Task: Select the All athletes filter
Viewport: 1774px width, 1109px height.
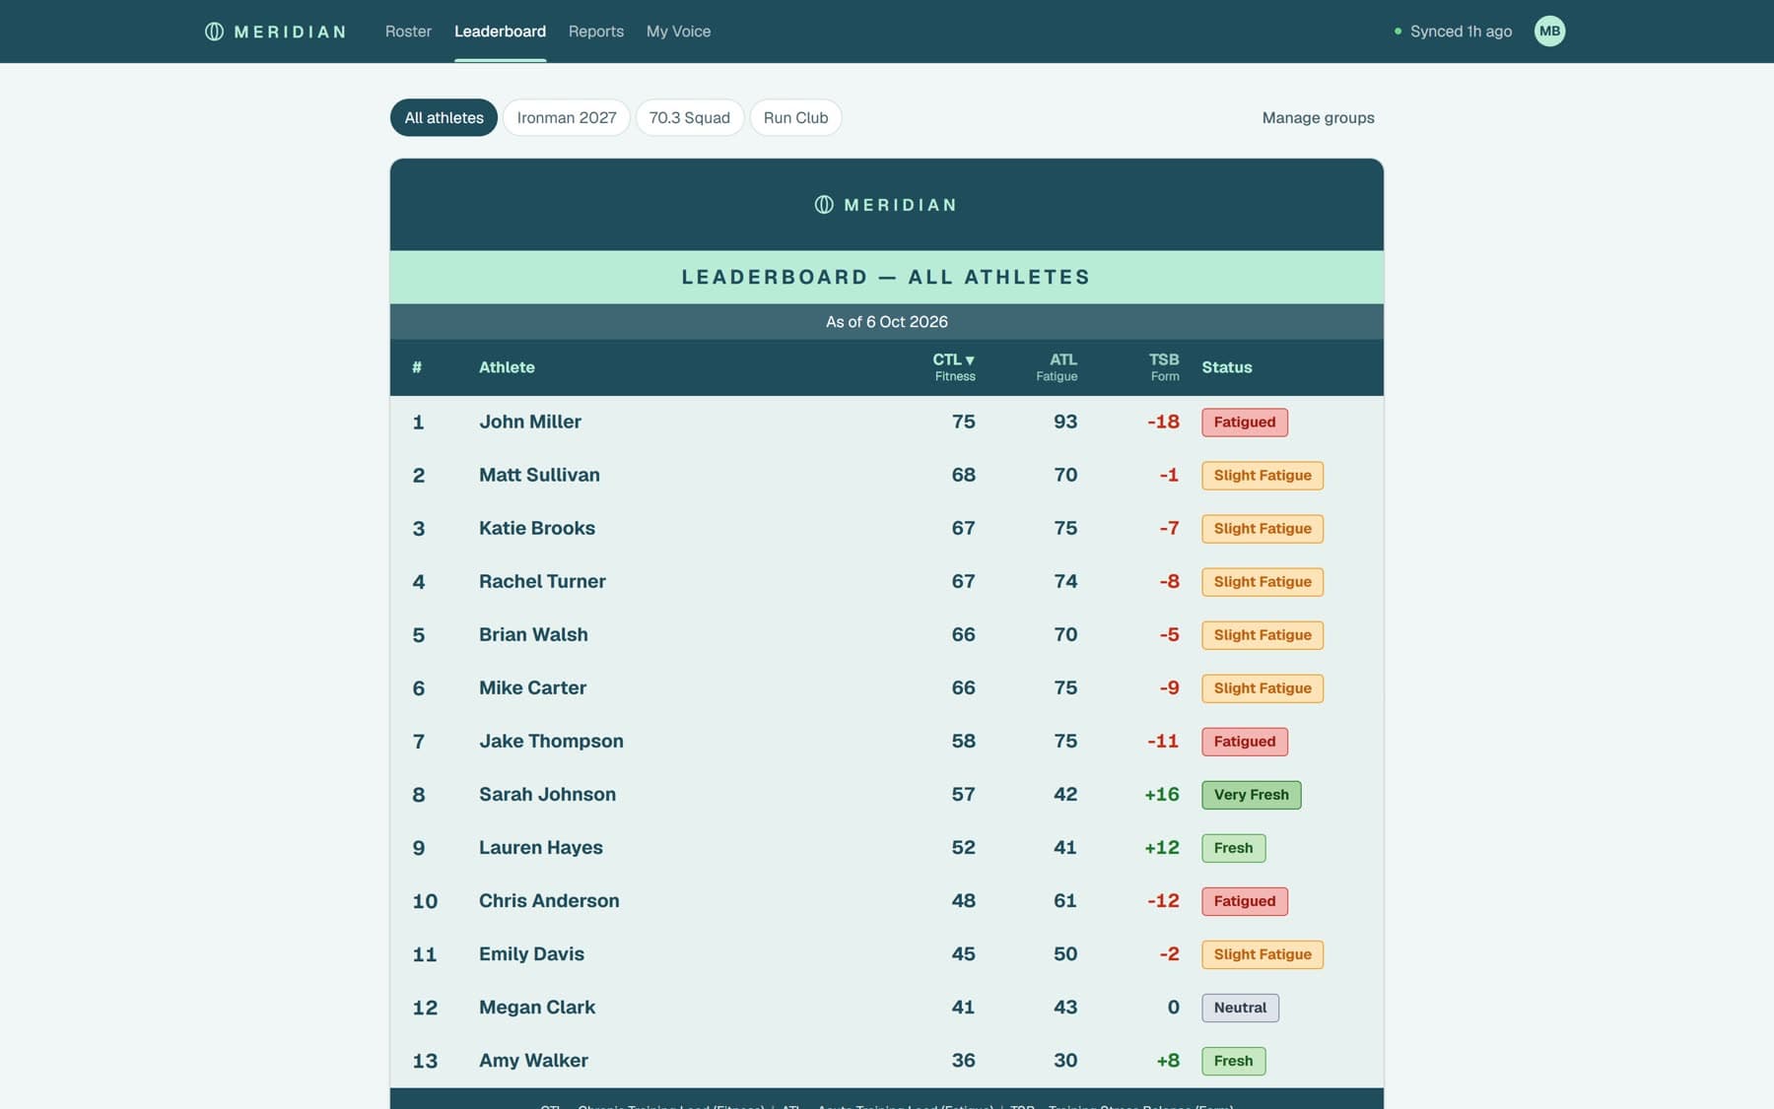Action: (443, 117)
